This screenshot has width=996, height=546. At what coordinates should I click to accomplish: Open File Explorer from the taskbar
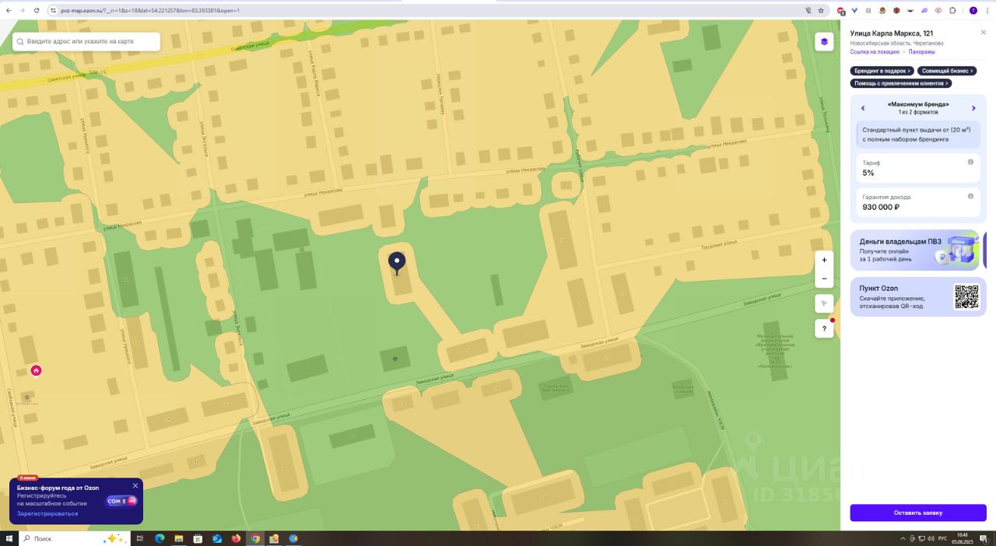(179, 538)
